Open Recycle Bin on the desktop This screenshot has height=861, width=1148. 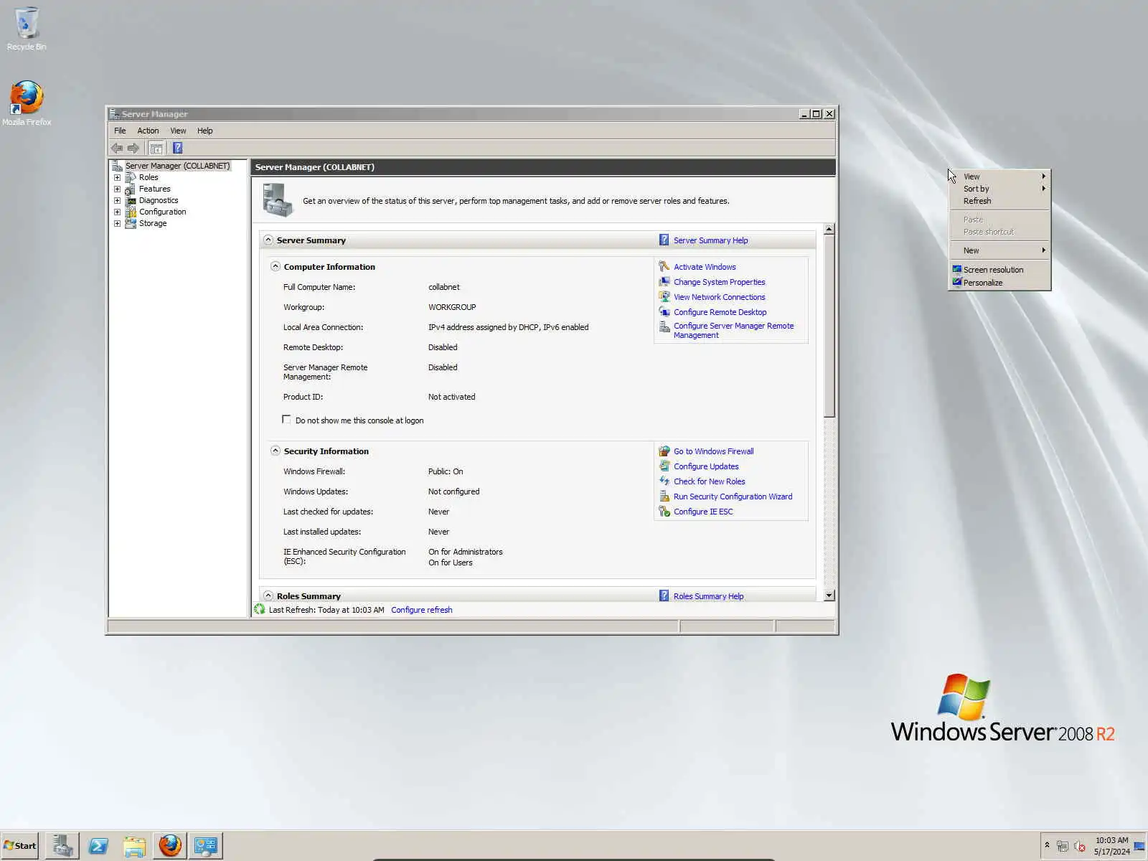tap(27, 29)
